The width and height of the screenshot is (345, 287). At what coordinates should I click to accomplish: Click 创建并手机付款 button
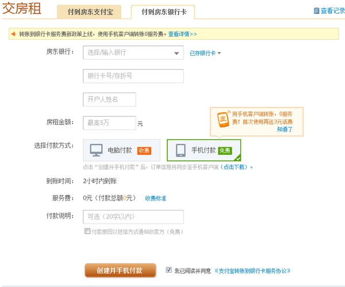120,270
